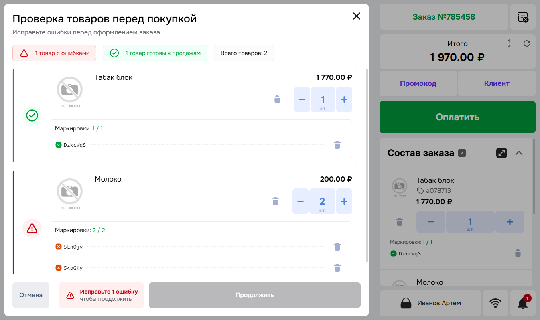The image size is (540, 320).
Task: Increase Молоко quantity with plus button
Action: tap(344, 201)
